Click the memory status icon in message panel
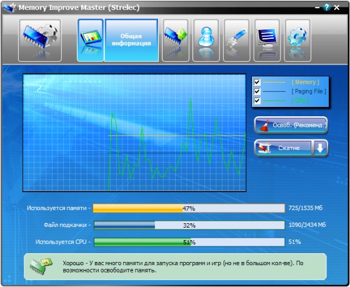Viewport: 350px width, 287px height. [x=41, y=266]
